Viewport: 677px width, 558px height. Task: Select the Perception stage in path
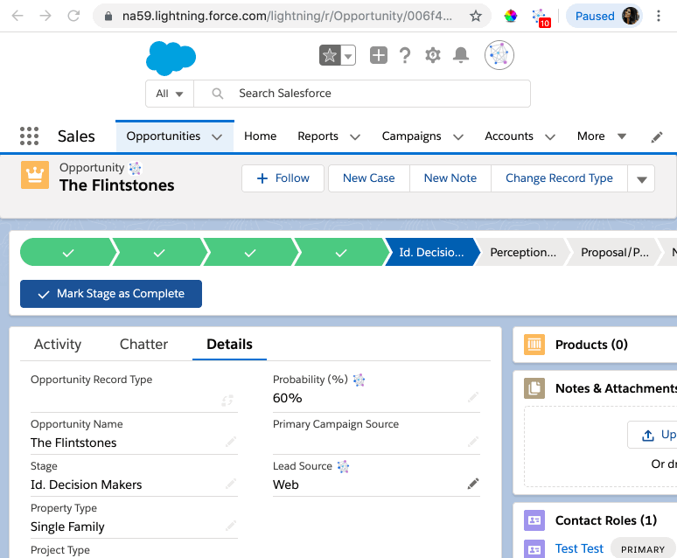pos(522,253)
